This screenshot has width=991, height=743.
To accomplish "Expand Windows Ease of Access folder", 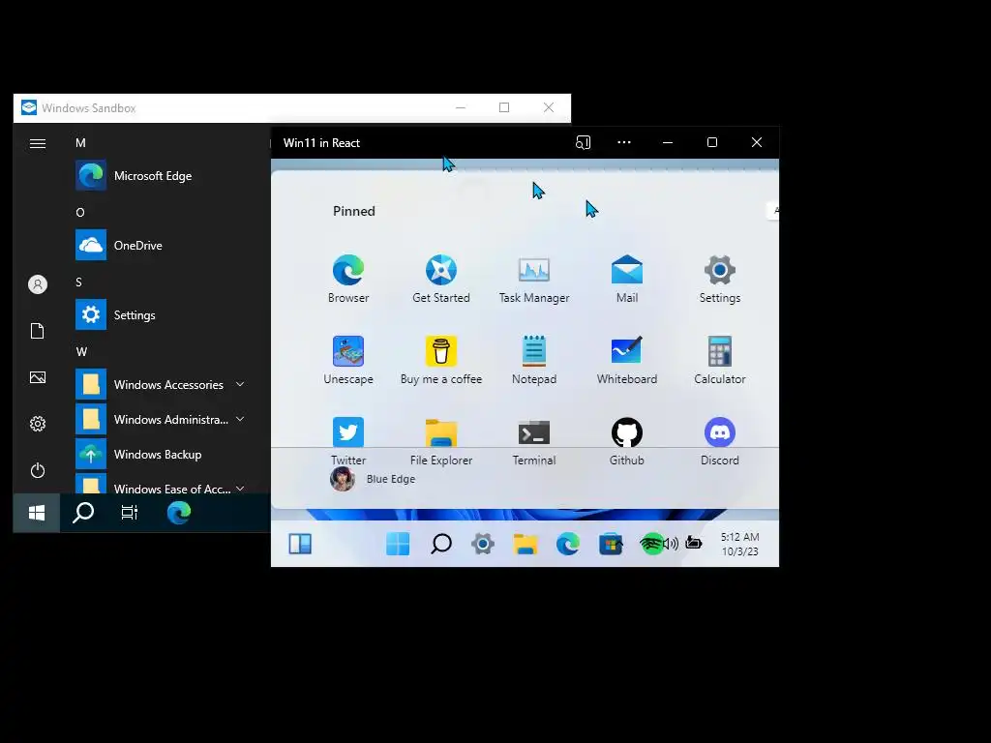I will point(160,486).
